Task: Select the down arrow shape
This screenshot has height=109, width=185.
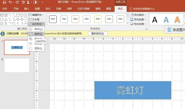Action: tap(22, 19)
